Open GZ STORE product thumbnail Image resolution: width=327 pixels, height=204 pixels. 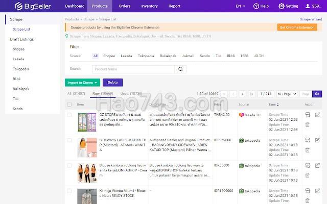[x=87, y=122]
